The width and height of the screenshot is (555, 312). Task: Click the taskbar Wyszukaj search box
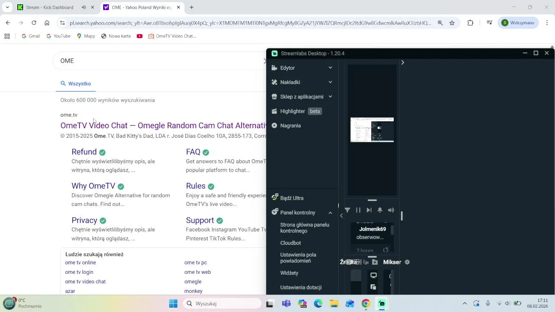[222, 304]
